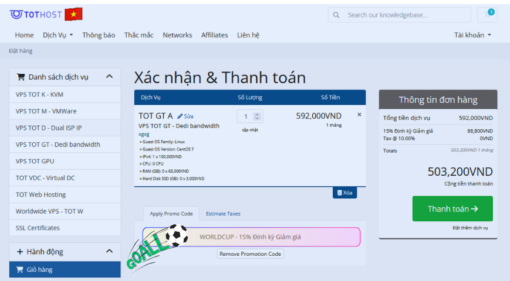
Task: Click the Xóa trash button
Action: point(344,193)
